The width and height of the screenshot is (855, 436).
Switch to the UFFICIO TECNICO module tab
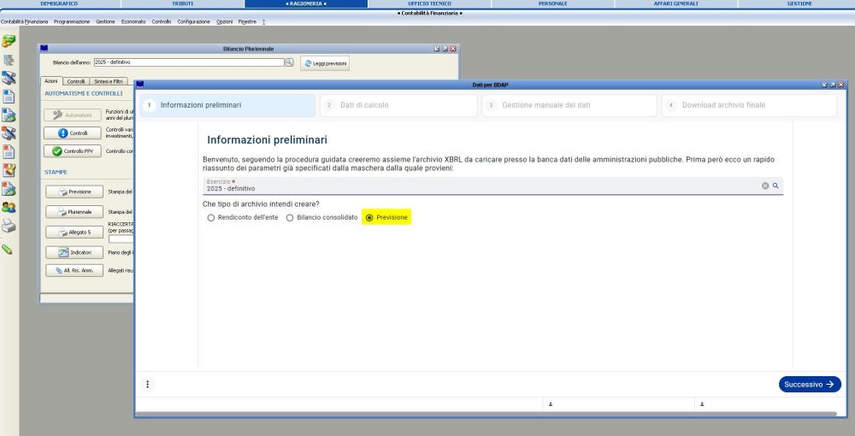point(429,3)
